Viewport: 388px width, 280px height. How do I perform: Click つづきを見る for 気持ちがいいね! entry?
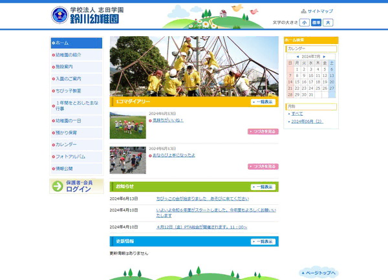[x=263, y=131]
